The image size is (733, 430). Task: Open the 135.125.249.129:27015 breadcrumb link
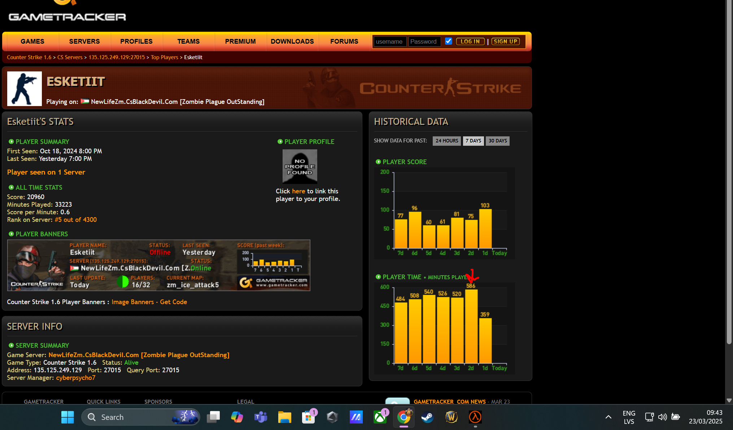coord(117,57)
